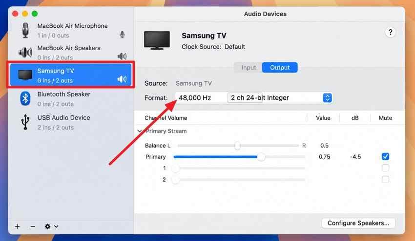
Task: Select USB Audio Device in device list
Action: click(x=71, y=122)
